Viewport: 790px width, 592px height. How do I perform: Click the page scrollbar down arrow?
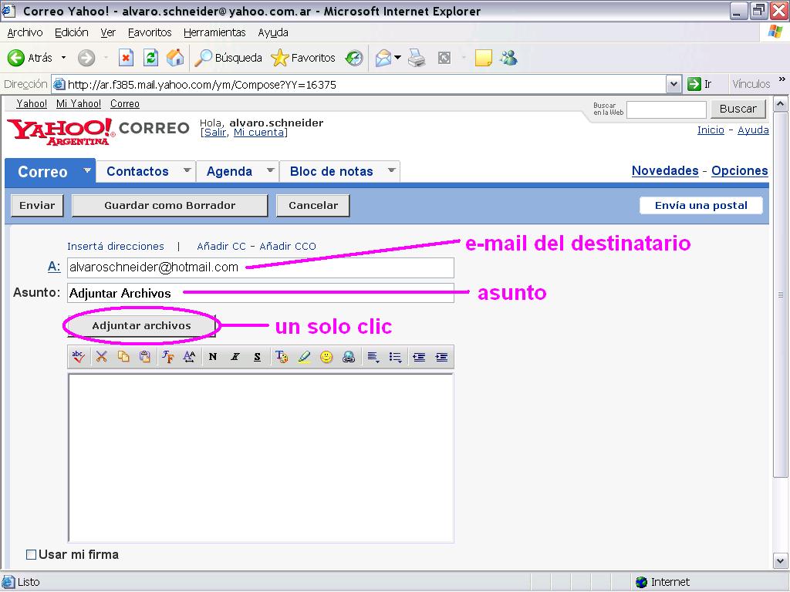(x=780, y=560)
